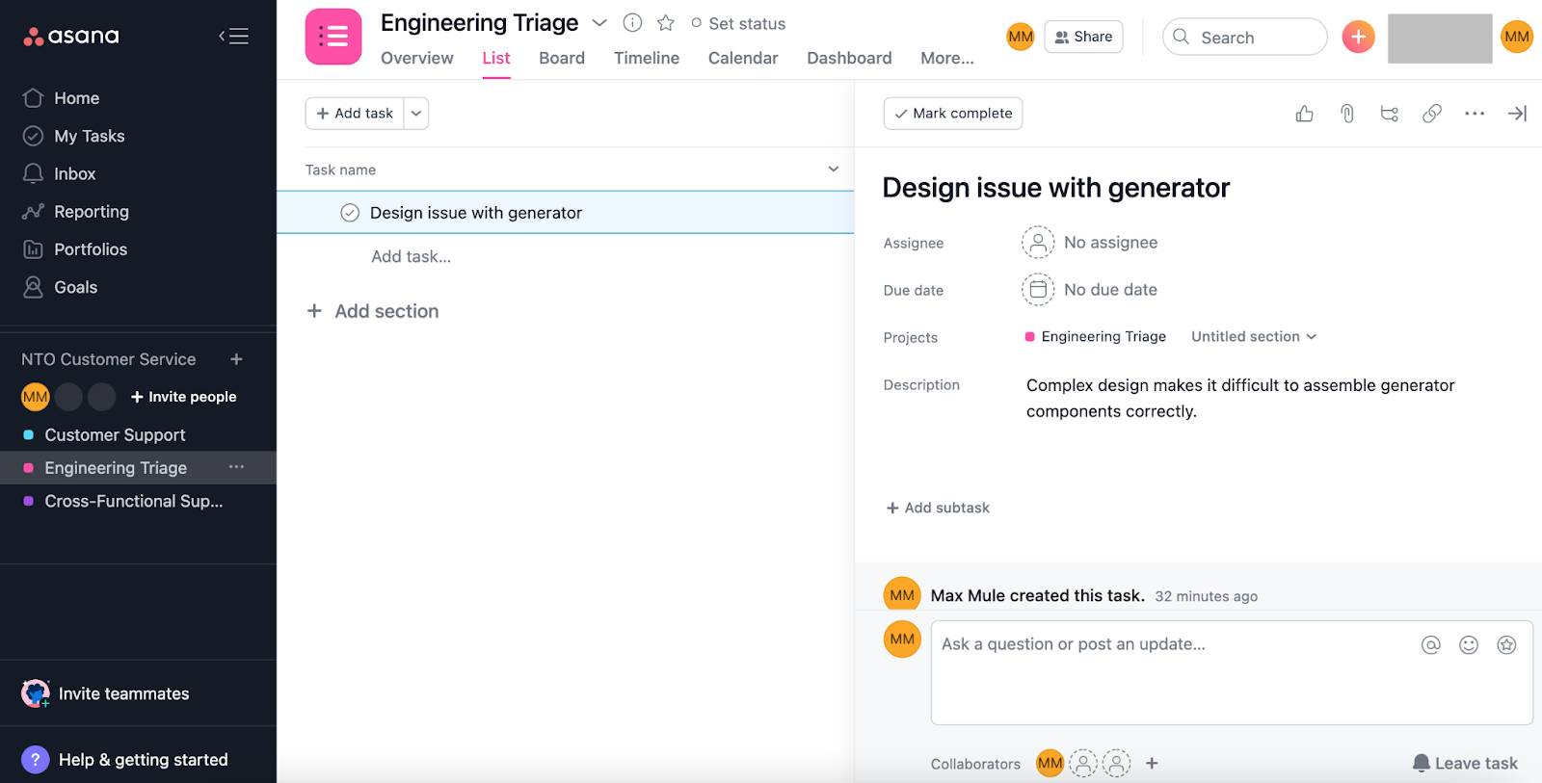
Task: Add a collaborator with the plus icon
Action: tap(1152, 764)
